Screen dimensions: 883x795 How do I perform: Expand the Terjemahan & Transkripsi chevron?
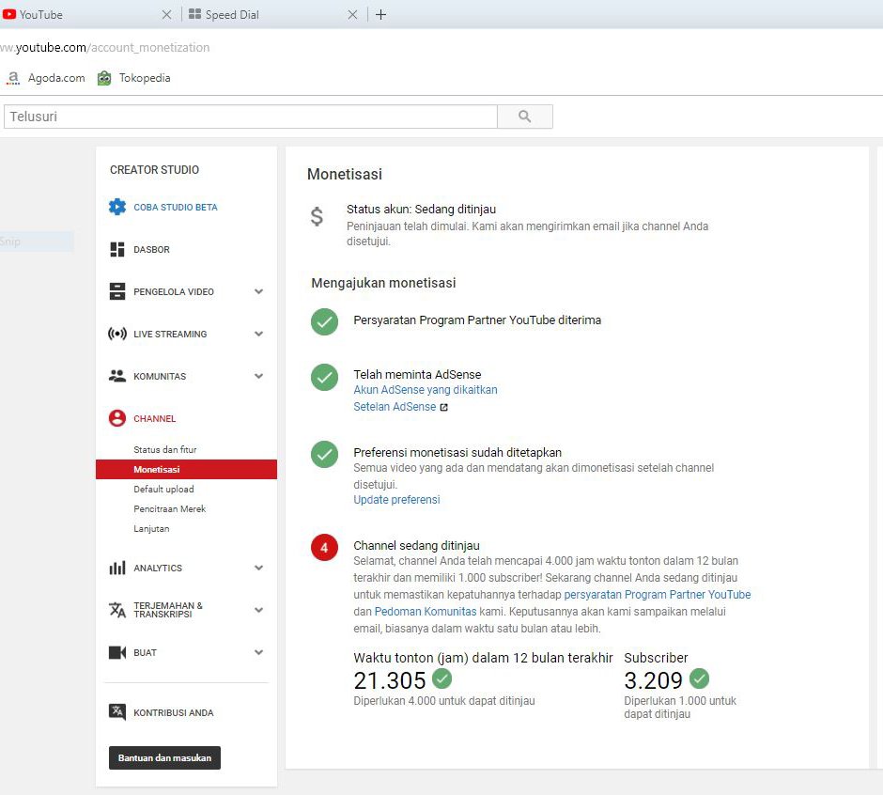(258, 610)
